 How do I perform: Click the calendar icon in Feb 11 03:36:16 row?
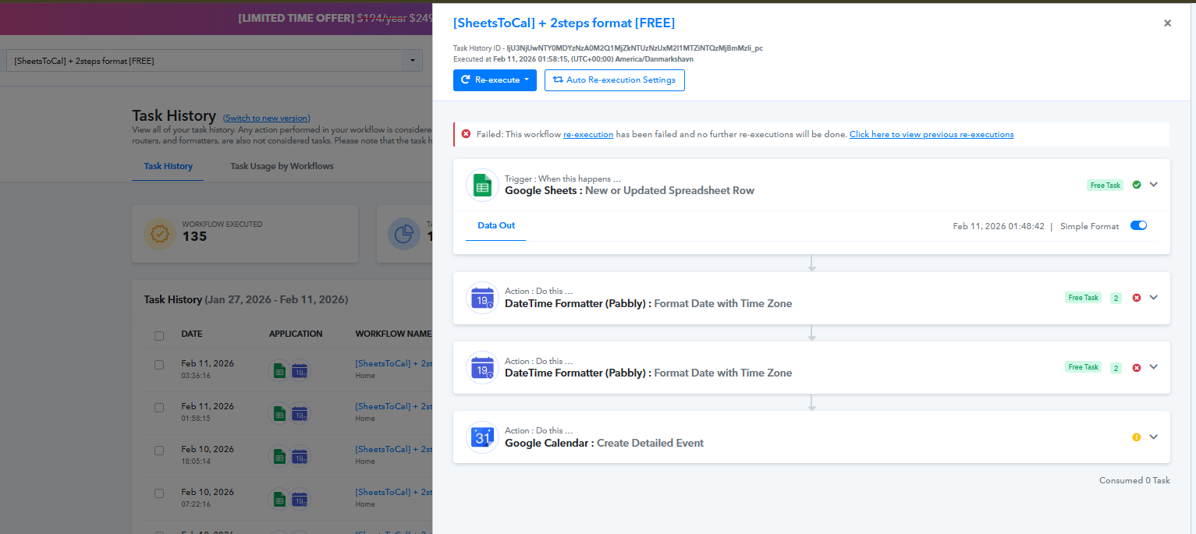pyautogui.click(x=300, y=370)
